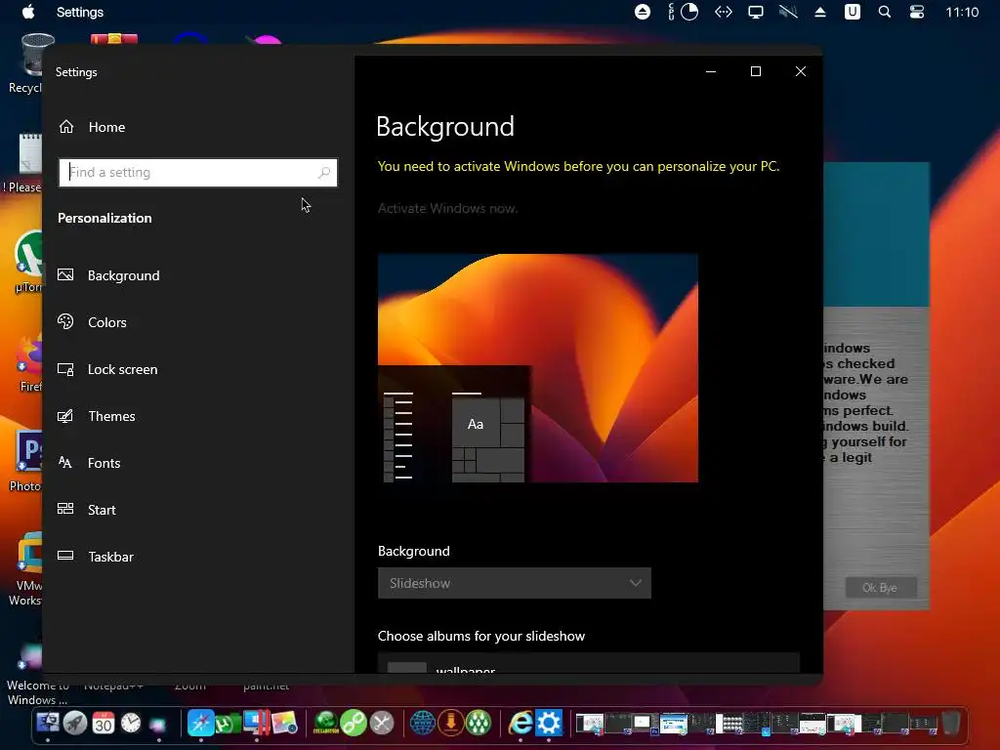
Task: Click the CPU pie chart icon
Action: 689,12
